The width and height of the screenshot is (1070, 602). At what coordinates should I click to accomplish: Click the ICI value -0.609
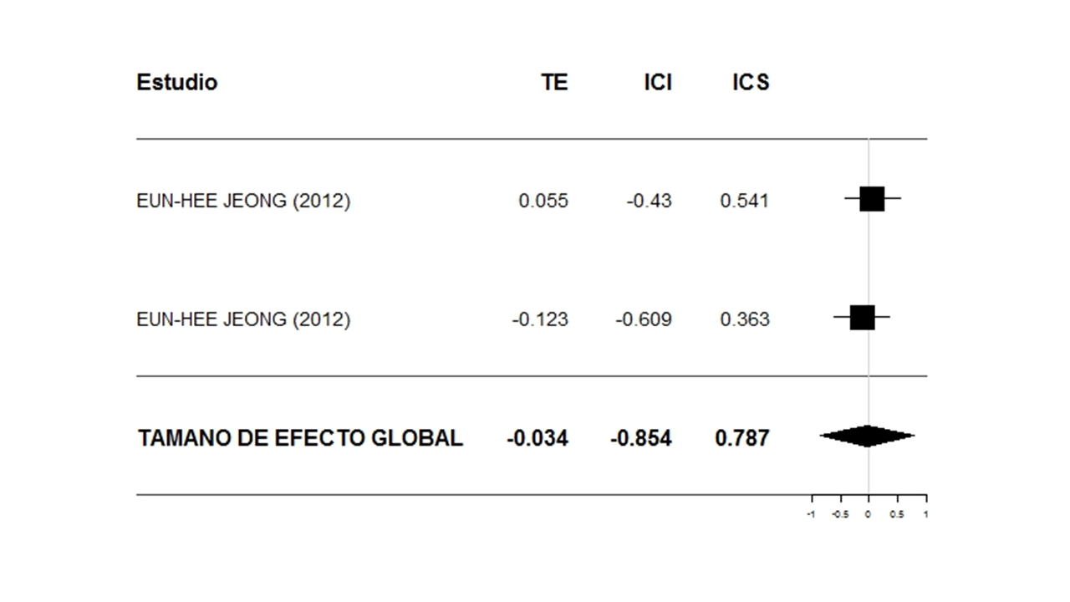pyautogui.click(x=644, y=319)
